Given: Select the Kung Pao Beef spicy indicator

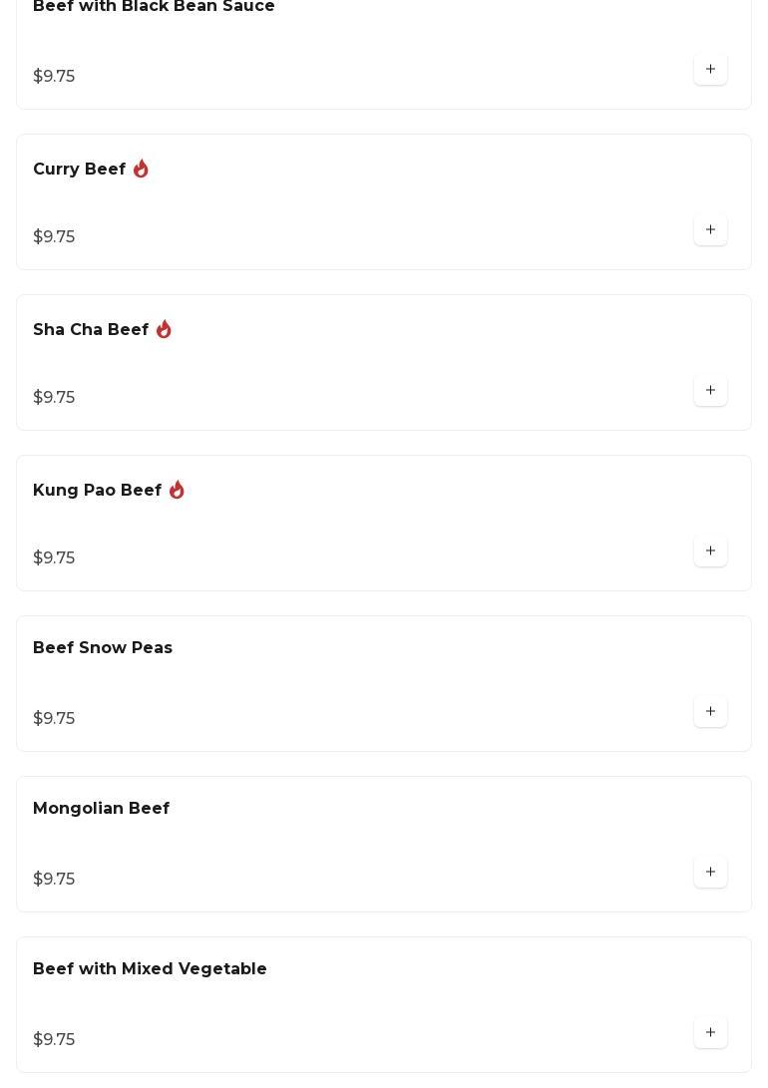Looking at the screenshot, I should click(x=177, y=491).
